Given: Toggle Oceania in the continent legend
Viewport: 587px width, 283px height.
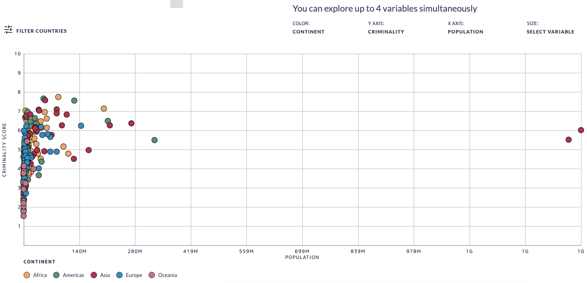Looking at the screenshot, I should click(x=167, y=275).
